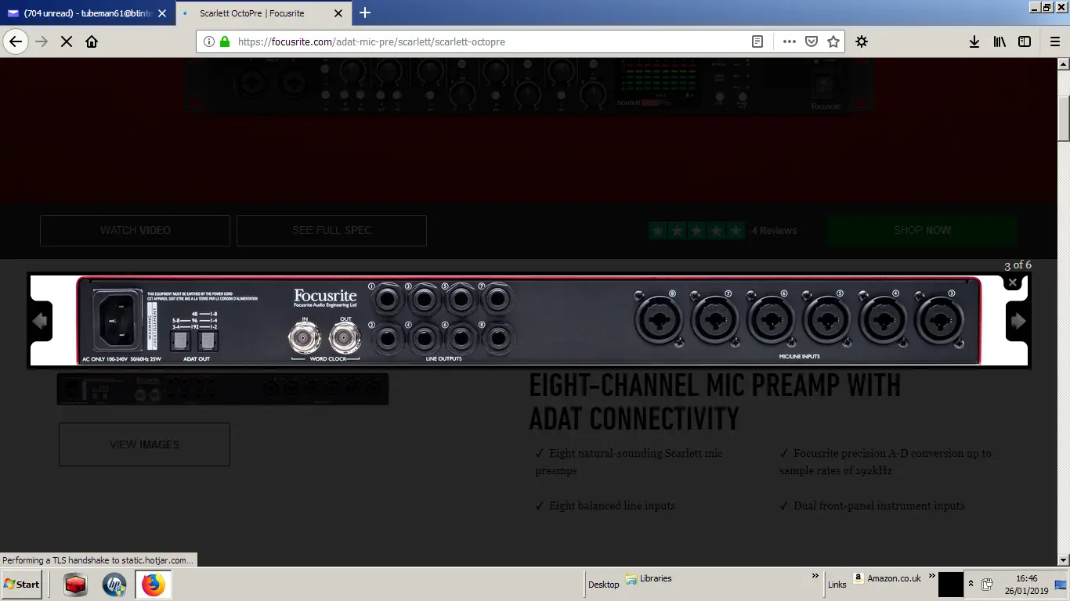Open a new tab with the plus button
1070x601 pixels.
(365, 13)
